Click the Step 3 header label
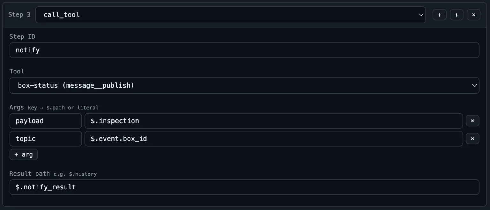The height and width of the screenshot is (210, 490). pyautogui.click(x=19, y=15)
